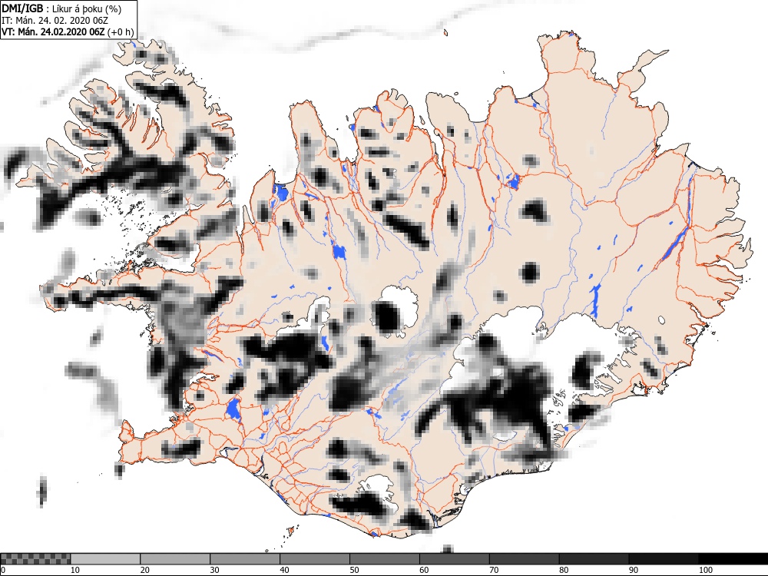Click the IT: Mán. 24. 02. 2020 06Z line
Image resolution: width=768 pixels, height=576 pixels.
coord(55,21)
